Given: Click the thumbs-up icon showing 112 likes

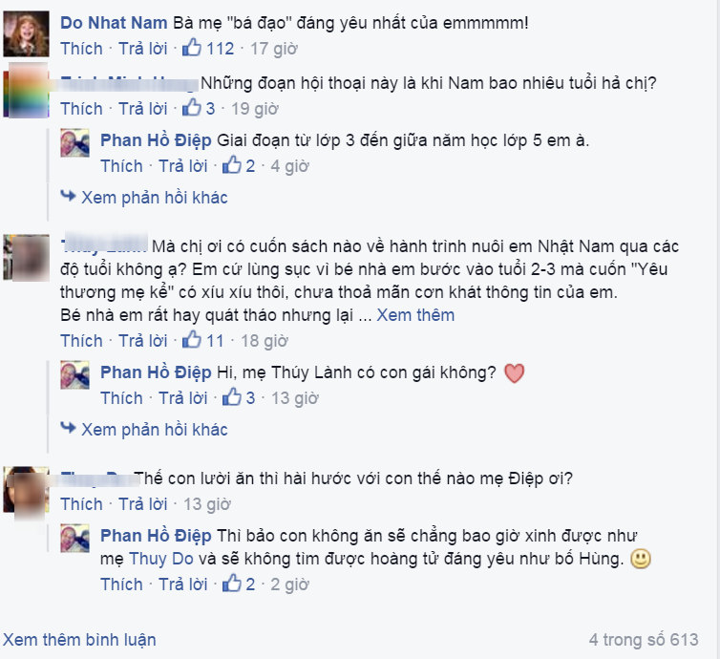Looking at the screenshot, I should coord(192,48).
